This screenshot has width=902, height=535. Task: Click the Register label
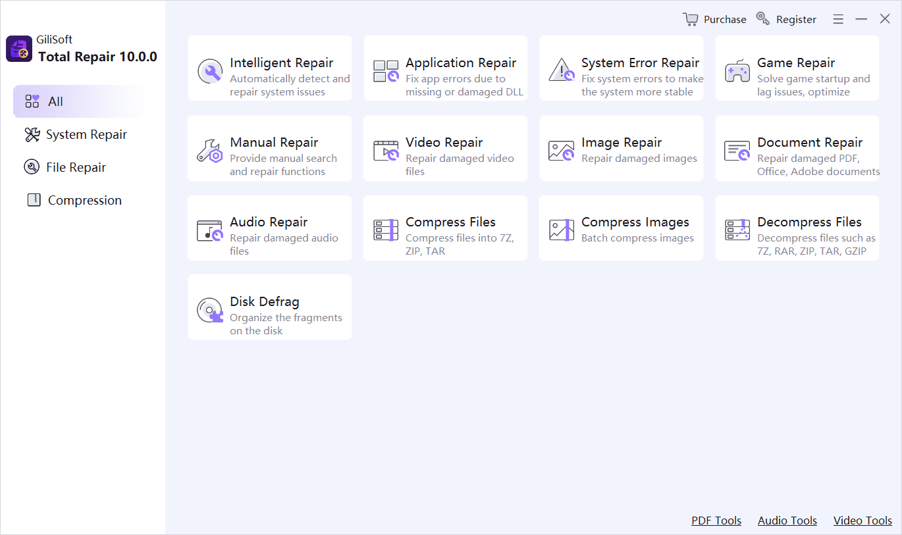pyautogui.click(x=796, y=19)
